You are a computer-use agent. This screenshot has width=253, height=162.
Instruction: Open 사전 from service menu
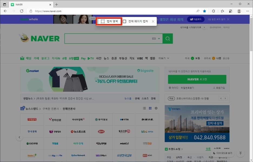tap(99, 58)
